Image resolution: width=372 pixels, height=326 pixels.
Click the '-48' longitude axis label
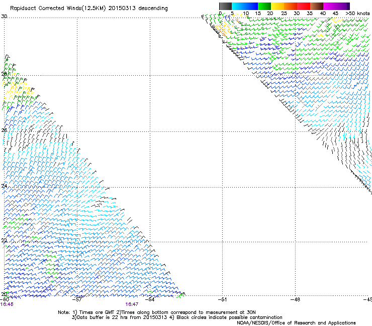coord(296,299)
